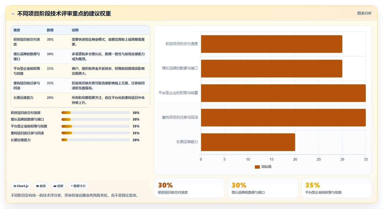Select the 进度 tag chip
The width and height of the screenshot is (383, 209).
tap(58, 186)
